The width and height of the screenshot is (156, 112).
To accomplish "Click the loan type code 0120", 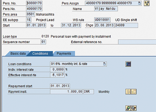I will pyautogui.click(x=45, y=36).
